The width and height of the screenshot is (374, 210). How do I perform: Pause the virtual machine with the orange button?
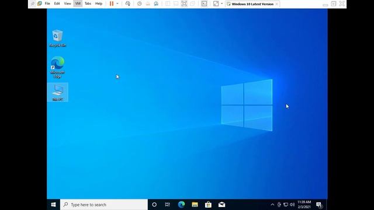pos(112,3)
